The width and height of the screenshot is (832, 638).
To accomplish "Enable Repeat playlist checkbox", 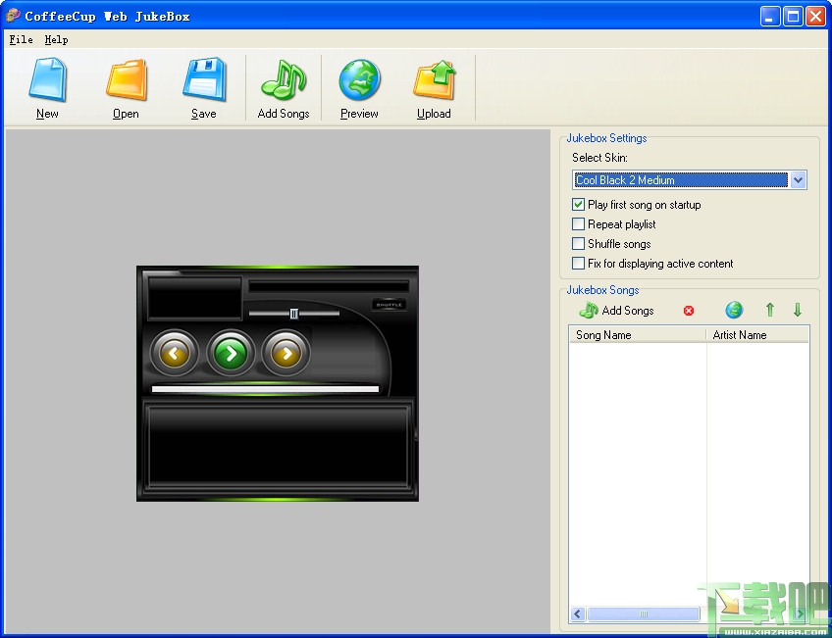I will (x=578, y=224).
